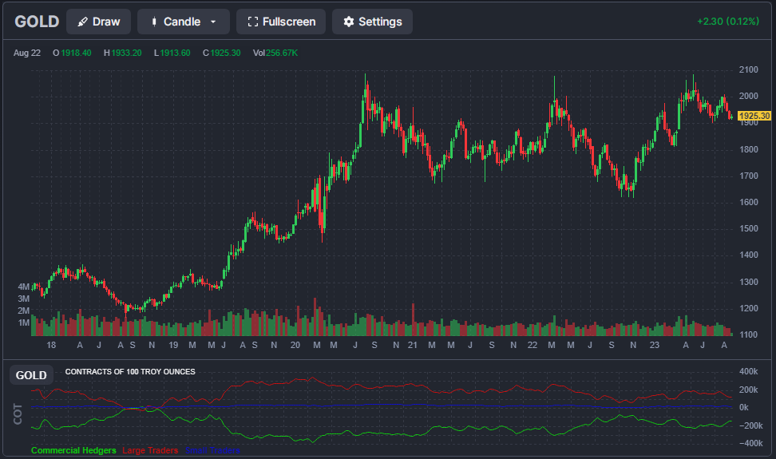Click the 21 year label on time axis
This screenshot has width=776, height=459.
tap(412, 345)
